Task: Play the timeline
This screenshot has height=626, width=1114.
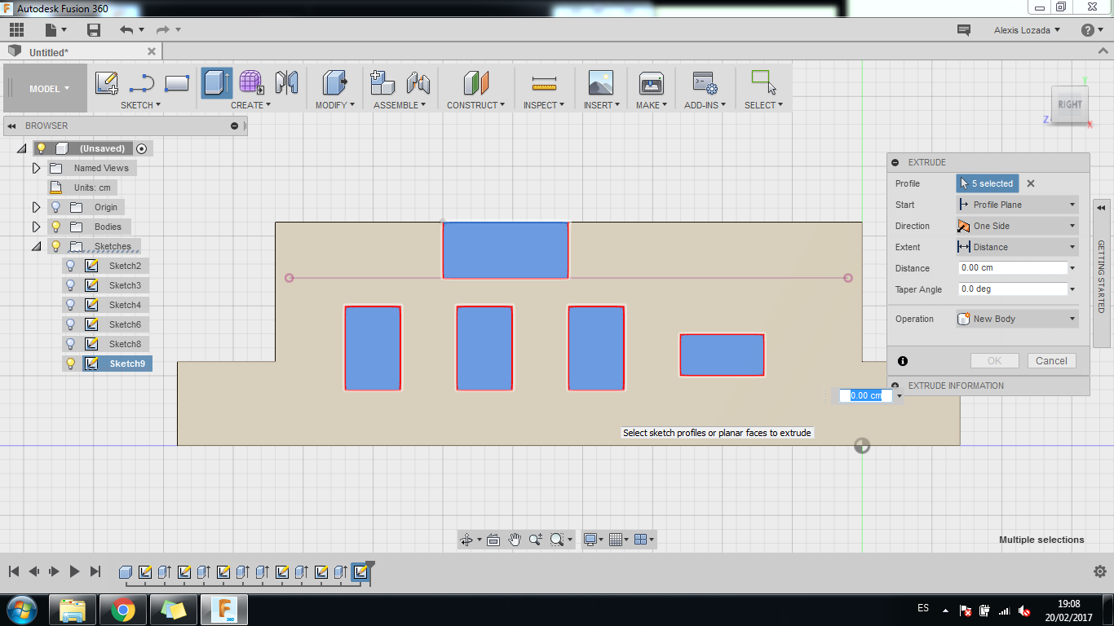Action: [x=74, y=571]
